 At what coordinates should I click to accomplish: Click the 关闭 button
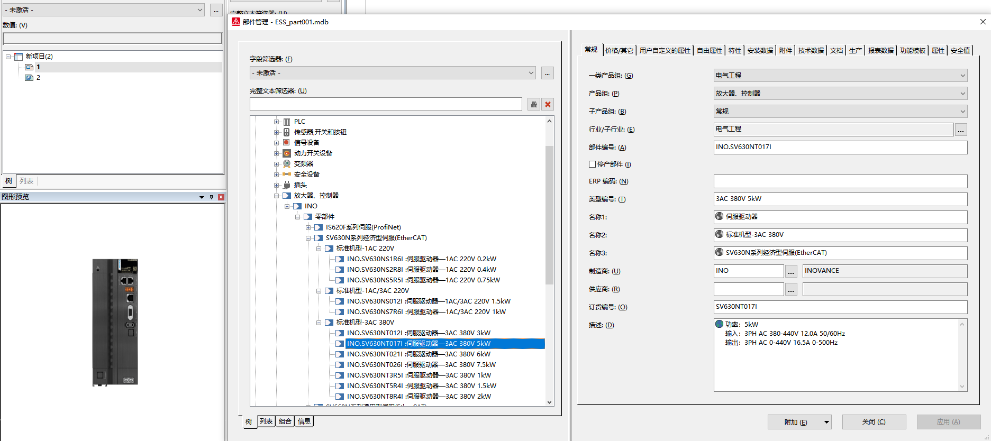(x=874, y=422)
